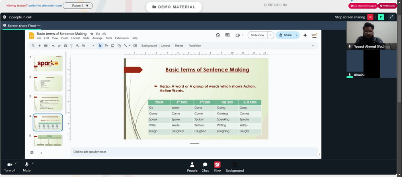Open the People list

192,167
